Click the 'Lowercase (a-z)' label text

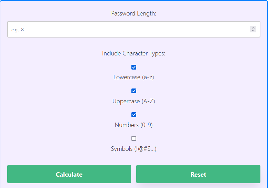(134, 77)
